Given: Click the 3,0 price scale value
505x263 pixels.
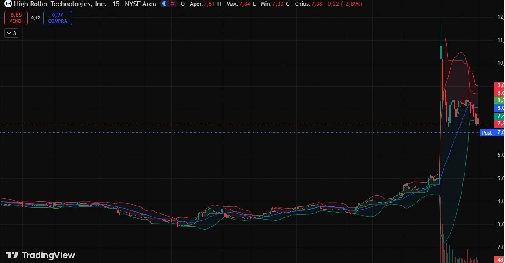Looking at the screenshot, I should [501, 224].
